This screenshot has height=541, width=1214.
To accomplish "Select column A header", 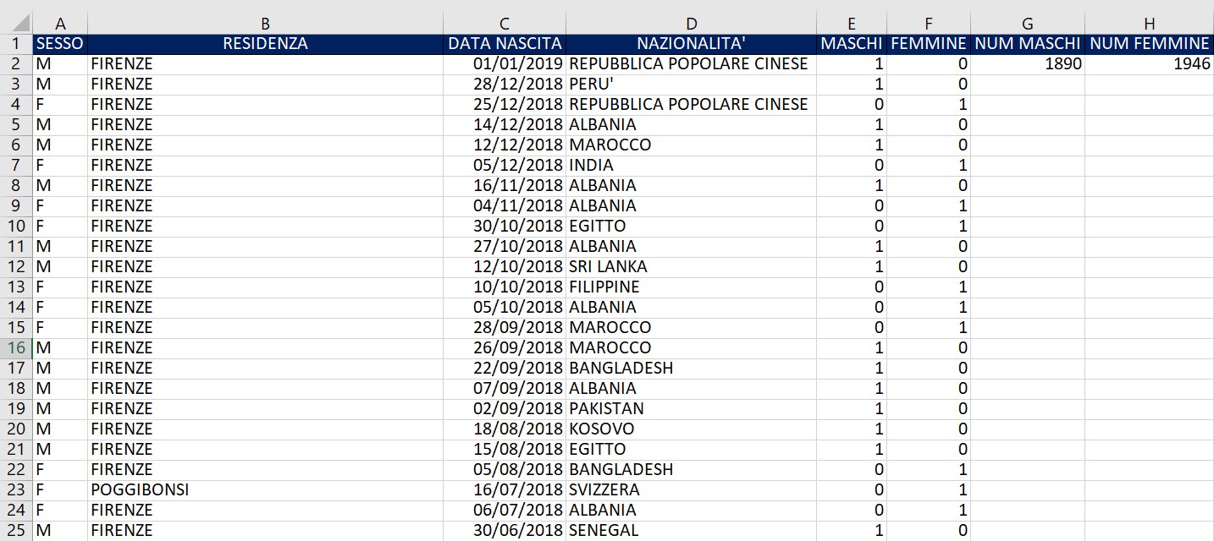I will [60, 25].
